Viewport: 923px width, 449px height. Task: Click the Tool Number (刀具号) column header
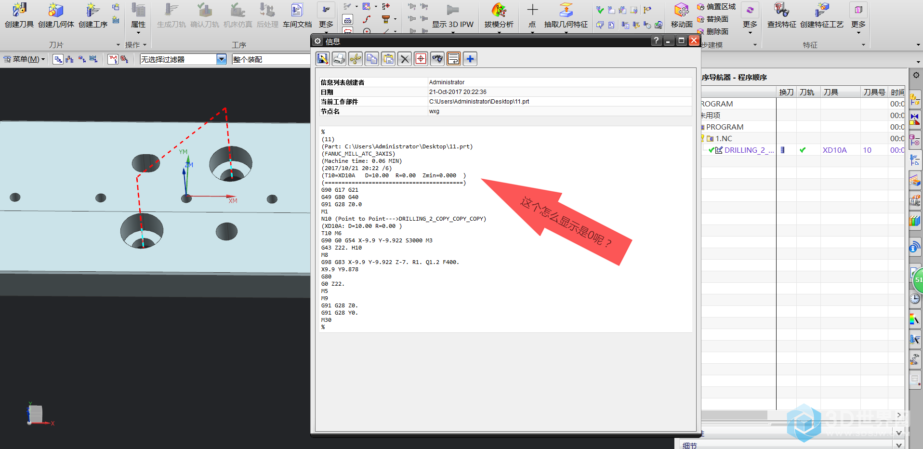[x=874, y=92]
